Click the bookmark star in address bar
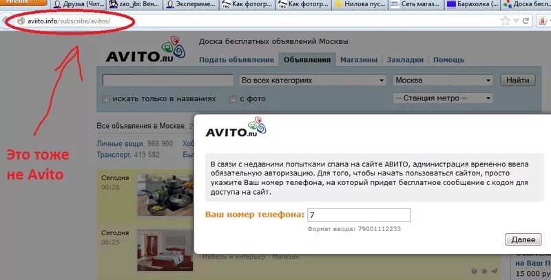Screen dimensions: 551x280 505,21
